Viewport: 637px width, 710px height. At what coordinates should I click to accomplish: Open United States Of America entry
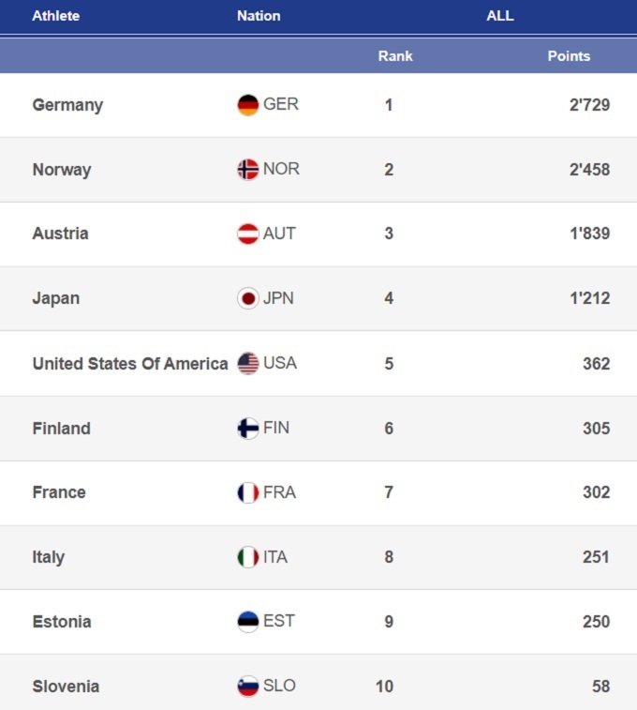pyautogui.click(x=130, y=364)
